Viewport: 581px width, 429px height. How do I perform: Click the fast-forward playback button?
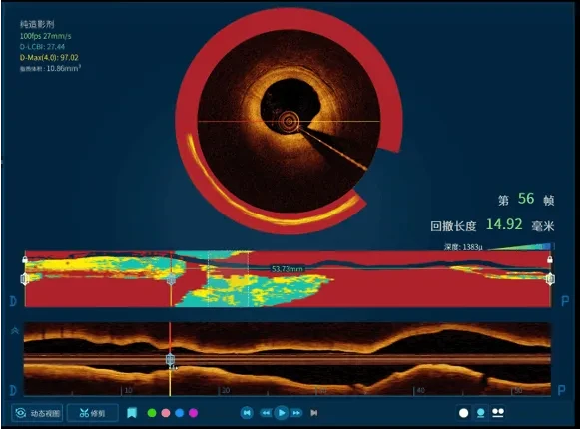[296, 413]
